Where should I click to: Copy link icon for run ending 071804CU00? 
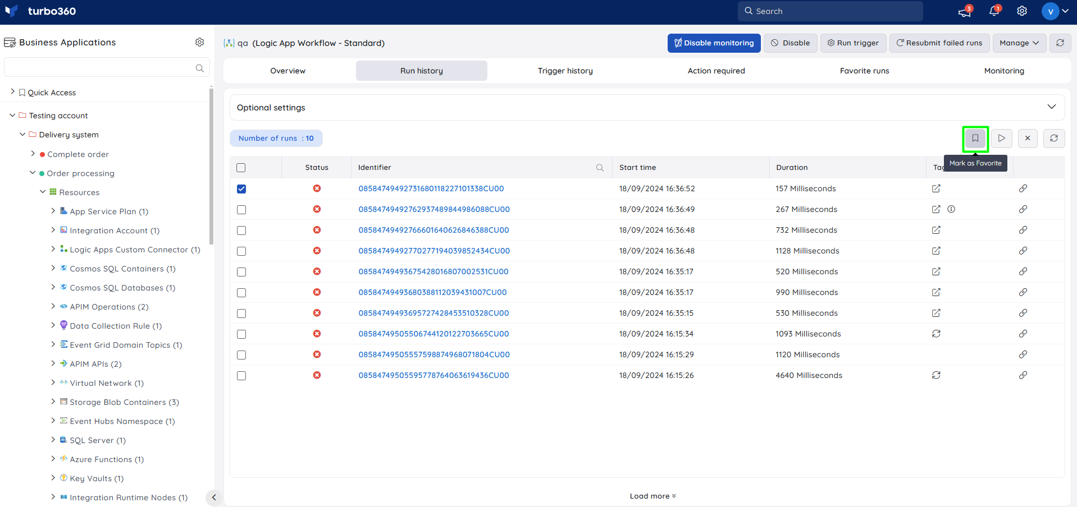click(1023, 354)
